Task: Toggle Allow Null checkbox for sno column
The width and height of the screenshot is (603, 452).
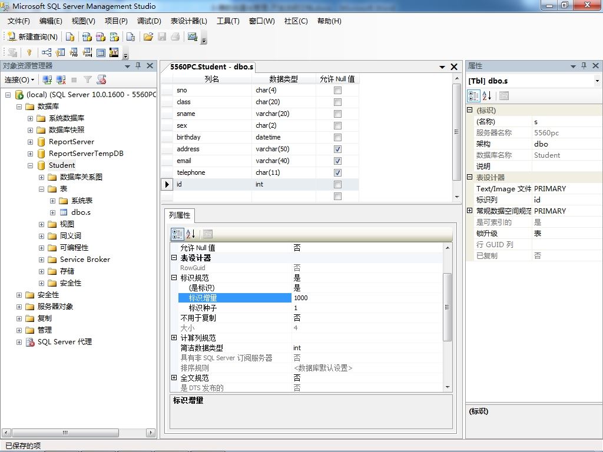Action: pos(337,90)
